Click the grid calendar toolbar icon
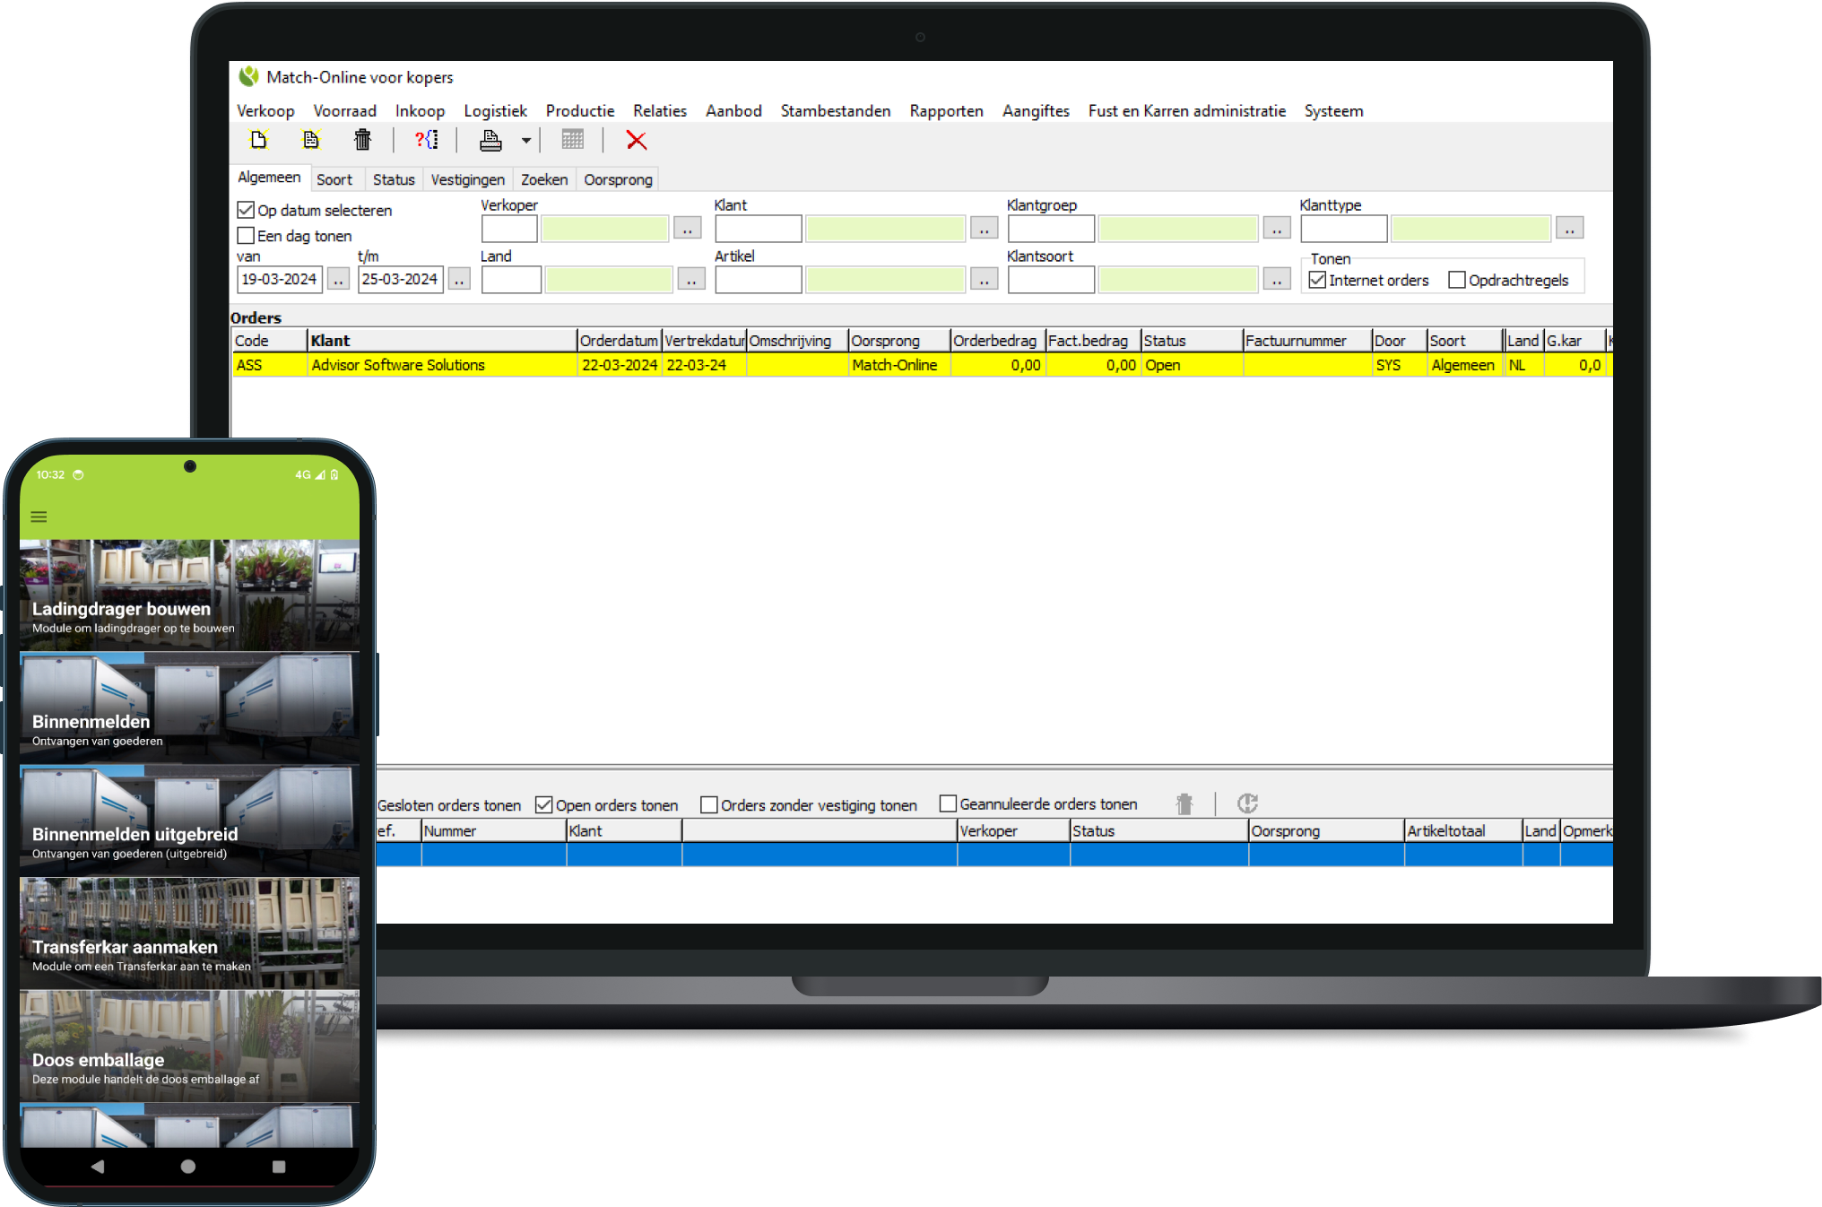Image resolution: width=1822 pixels, height=1207 pixels. tap(572, 140)
